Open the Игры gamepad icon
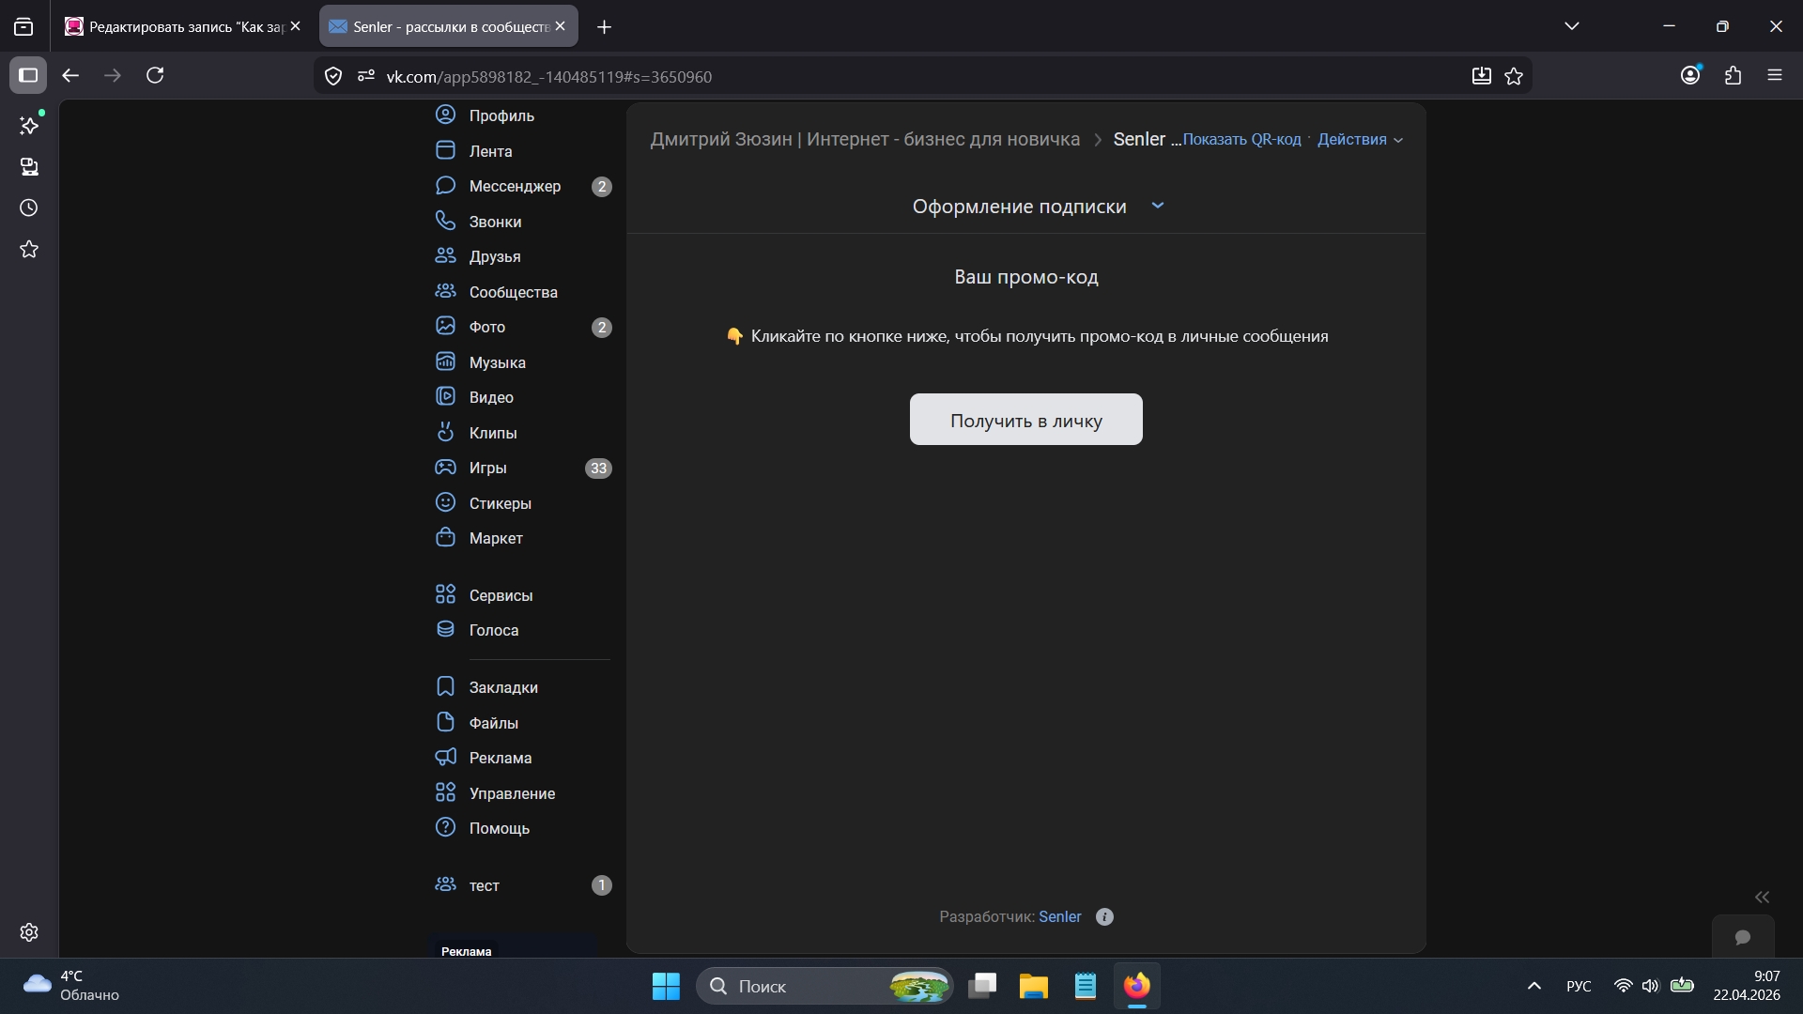The width and height of the screenshot is (1803, 1014). coord(445,468)
